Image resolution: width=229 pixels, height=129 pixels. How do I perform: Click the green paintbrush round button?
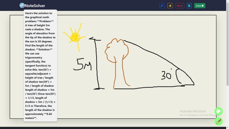(218, 121)
